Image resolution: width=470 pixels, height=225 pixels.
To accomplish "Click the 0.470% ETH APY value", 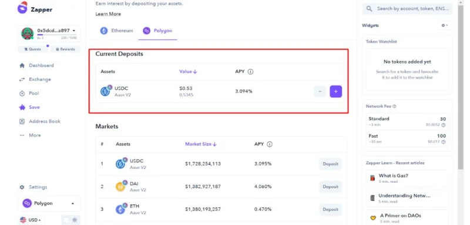I will click(263, 209).
